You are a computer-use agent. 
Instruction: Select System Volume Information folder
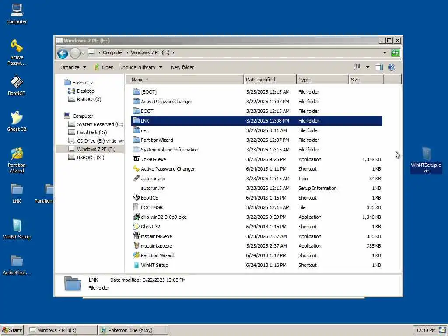click(166, 150)
